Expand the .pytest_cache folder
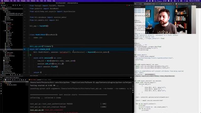This screenshot has width=201, height=113. pos(4,53)
